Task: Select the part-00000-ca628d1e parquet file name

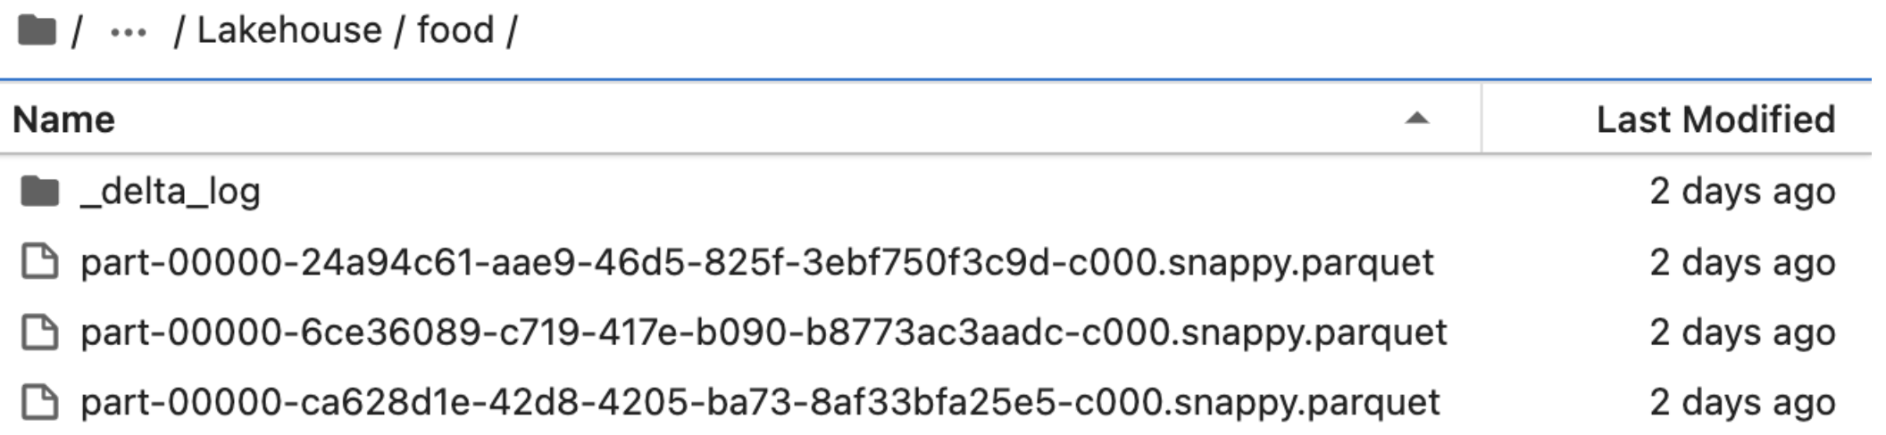Action: tap(759, 402)
